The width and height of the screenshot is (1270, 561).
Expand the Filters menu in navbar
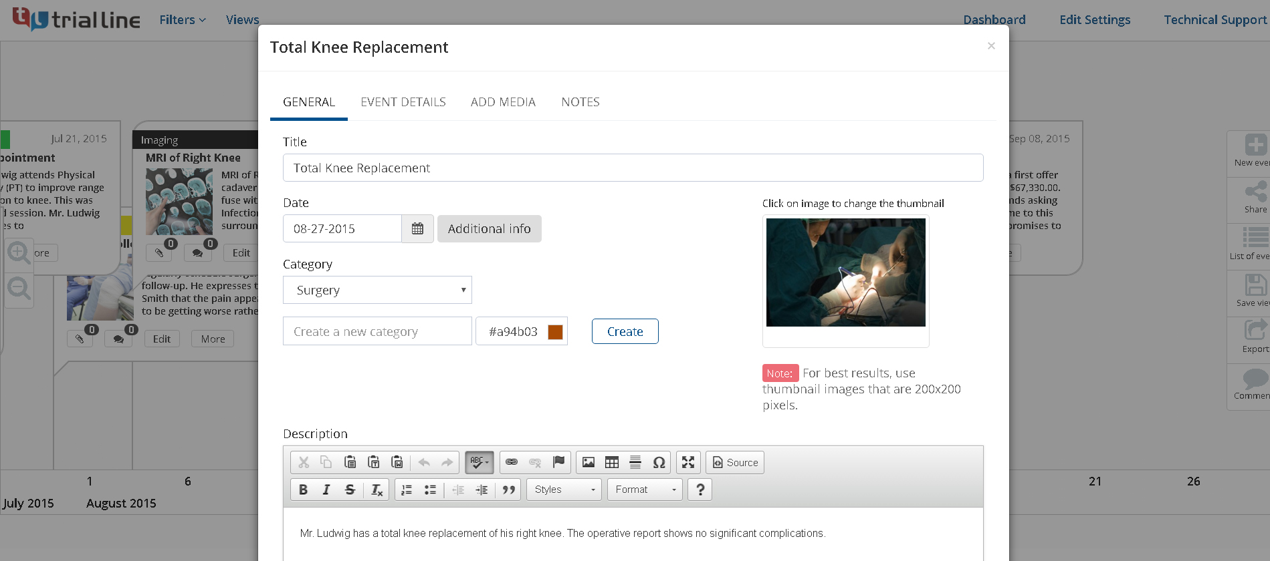click(x=183, y=20)
